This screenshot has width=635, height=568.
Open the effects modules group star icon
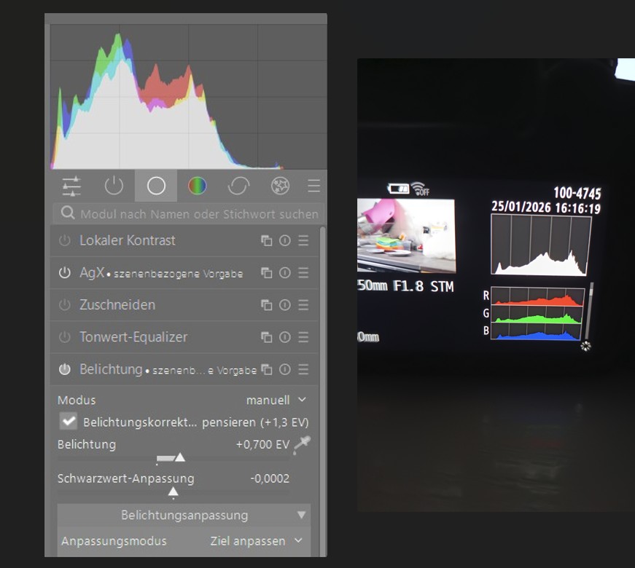[280, 186]
